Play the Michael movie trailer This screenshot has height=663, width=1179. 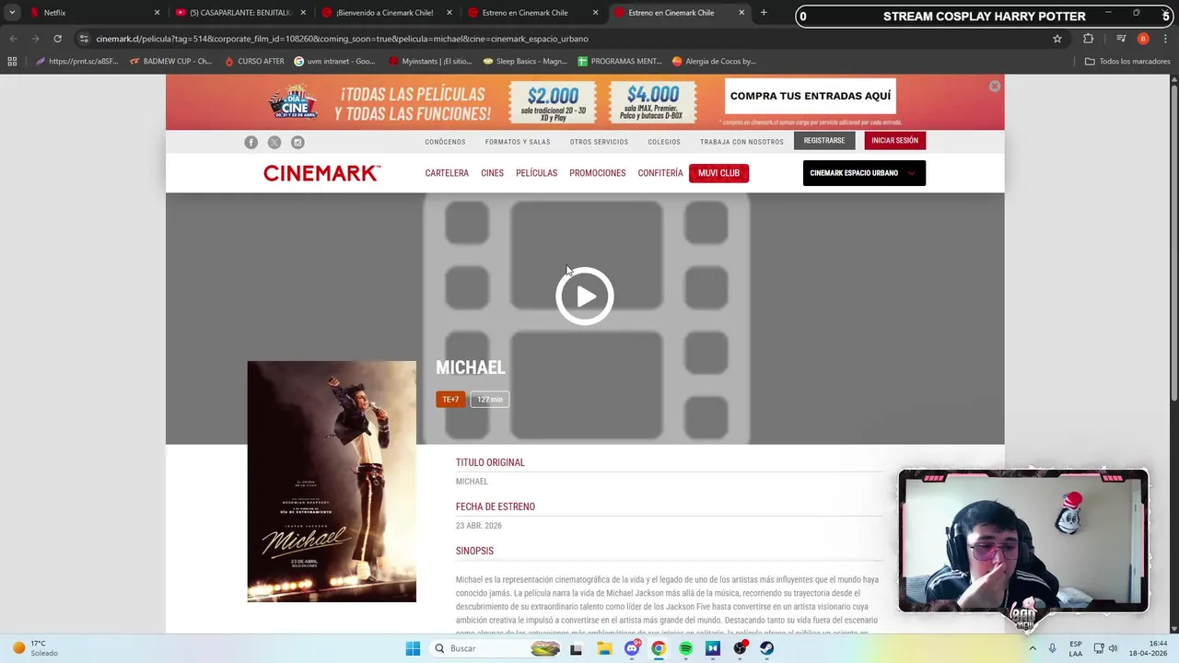pos(585,297)
